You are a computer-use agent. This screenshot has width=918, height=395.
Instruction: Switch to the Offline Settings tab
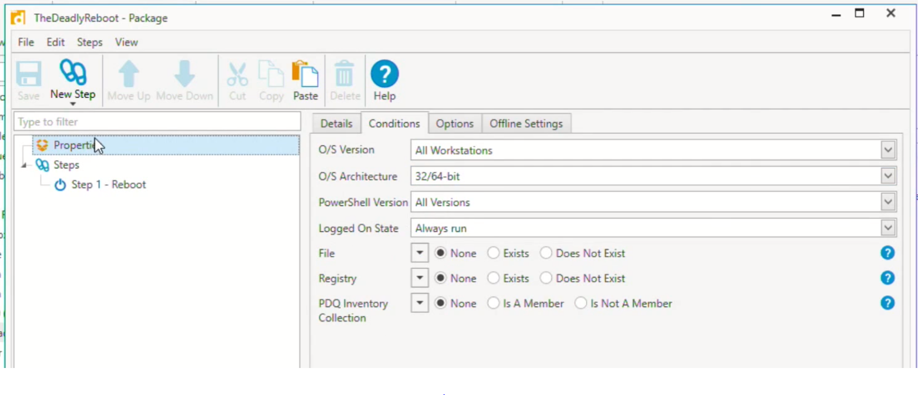(526, 123)
